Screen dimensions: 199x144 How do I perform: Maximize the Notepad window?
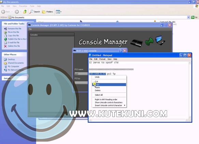(185, 55)
